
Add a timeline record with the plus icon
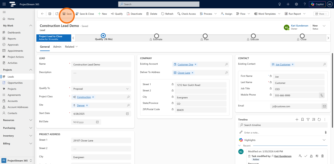297,119
